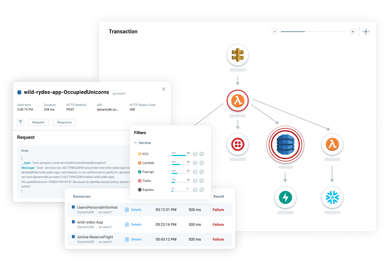The width and height of the screenshot is (388, 267).
Task: Include Fast-api filter with its checkmark toggle
Action: click(x=195, y=172)
